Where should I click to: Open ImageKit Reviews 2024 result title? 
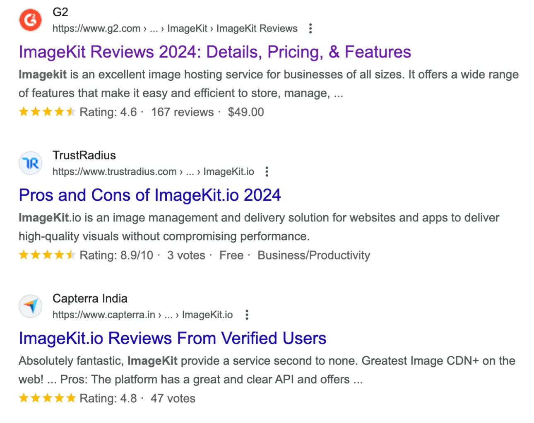click(x=215, y=52)
